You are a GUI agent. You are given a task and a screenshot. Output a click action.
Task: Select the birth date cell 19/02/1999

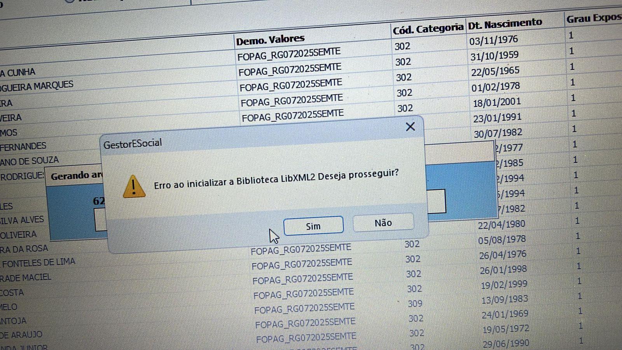(x=504, y=285)
